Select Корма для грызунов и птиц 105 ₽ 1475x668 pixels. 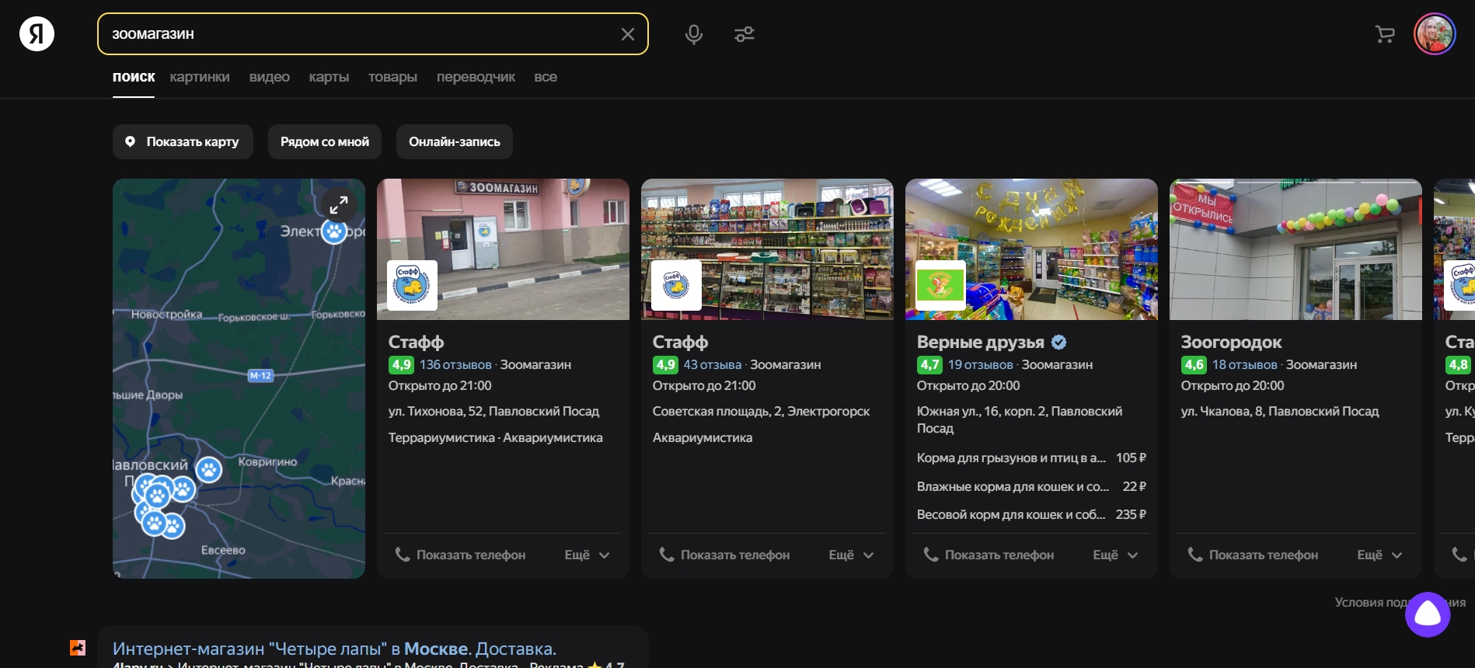point(1031,458)
